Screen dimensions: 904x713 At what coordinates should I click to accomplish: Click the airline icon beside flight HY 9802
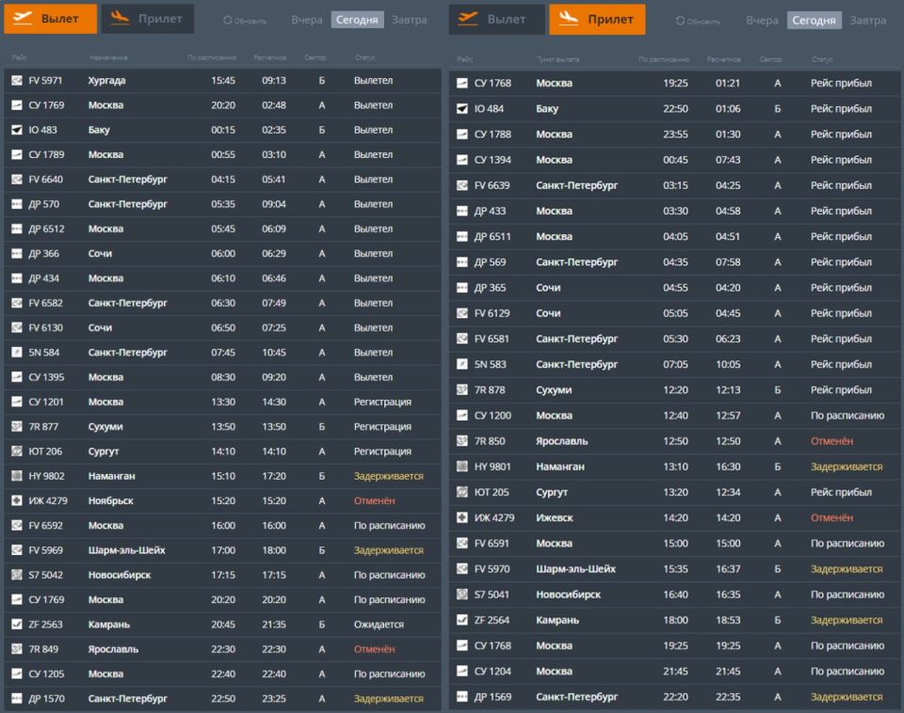pyautogui.click(x=17, y=476)
